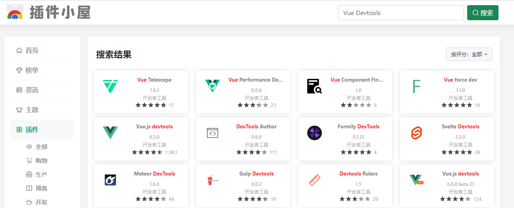514x208 pixels.
Task: Click the star rating of Vue Telescope
Action: point(151,105)
